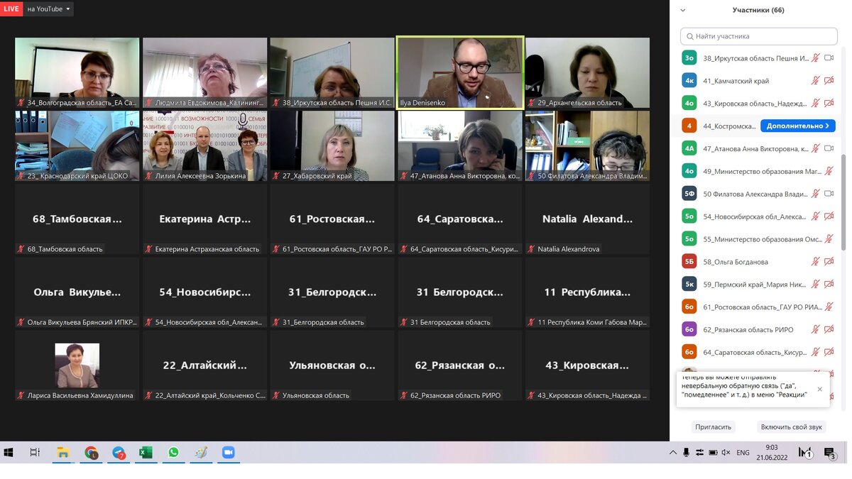Click muted mic icon for 58_Ольга Богданова
This screenshot has width=852, height=479.
coord(816,262)
